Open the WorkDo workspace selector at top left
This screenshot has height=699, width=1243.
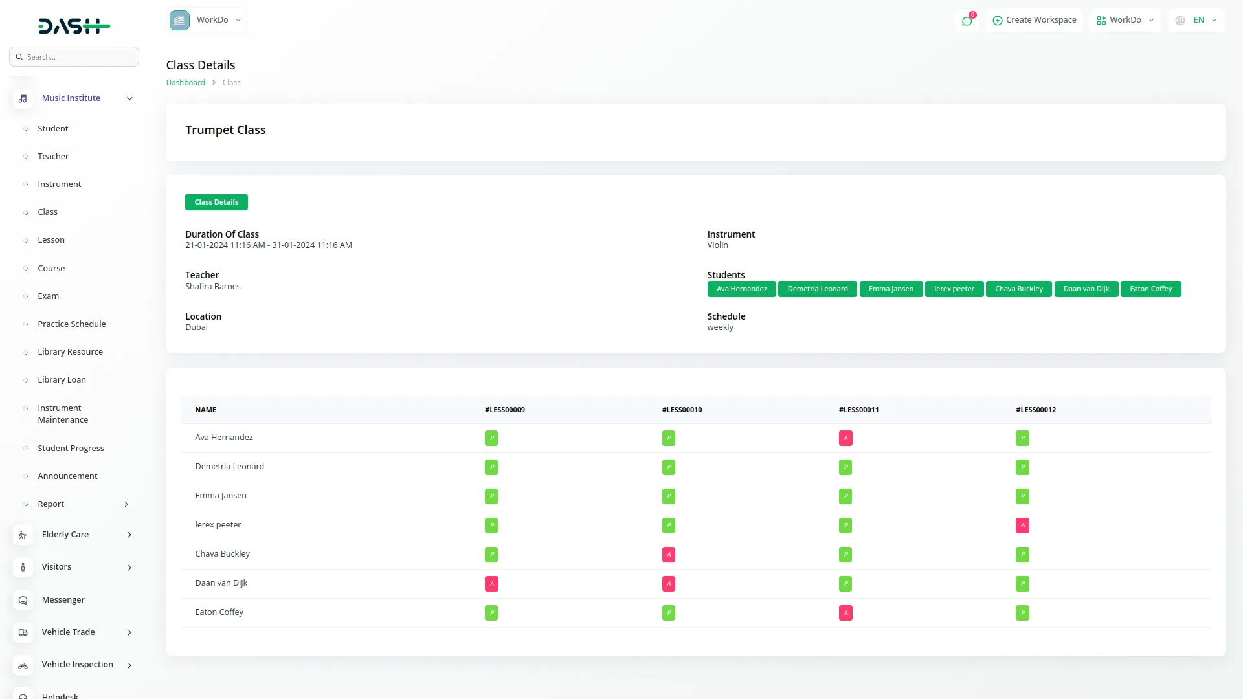(x=207, y=20)
